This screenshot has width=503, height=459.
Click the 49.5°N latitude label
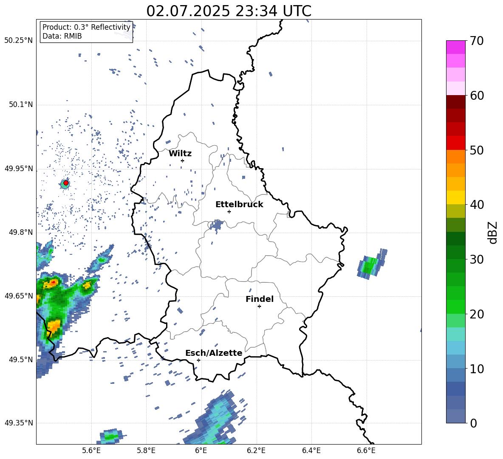[x=20, y=360]
